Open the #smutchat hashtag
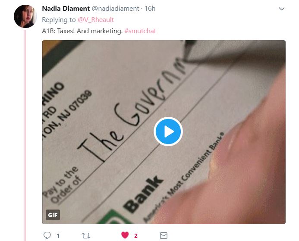This screenshot has width=299, height=241. (140, 31)
